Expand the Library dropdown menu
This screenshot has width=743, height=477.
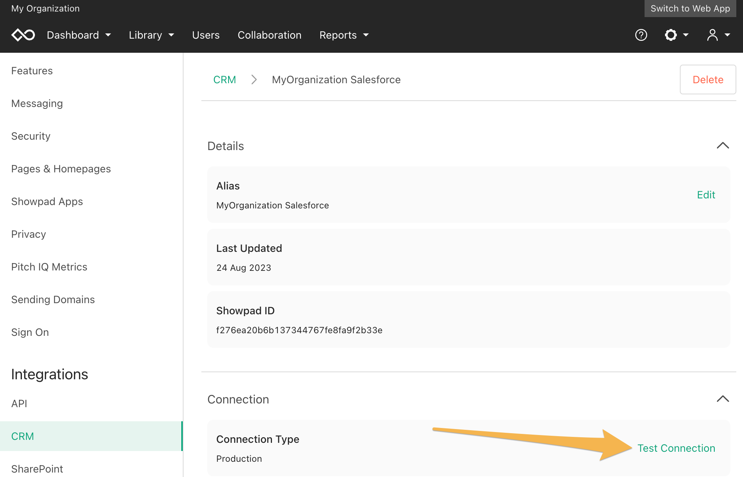tap(151, 35)
